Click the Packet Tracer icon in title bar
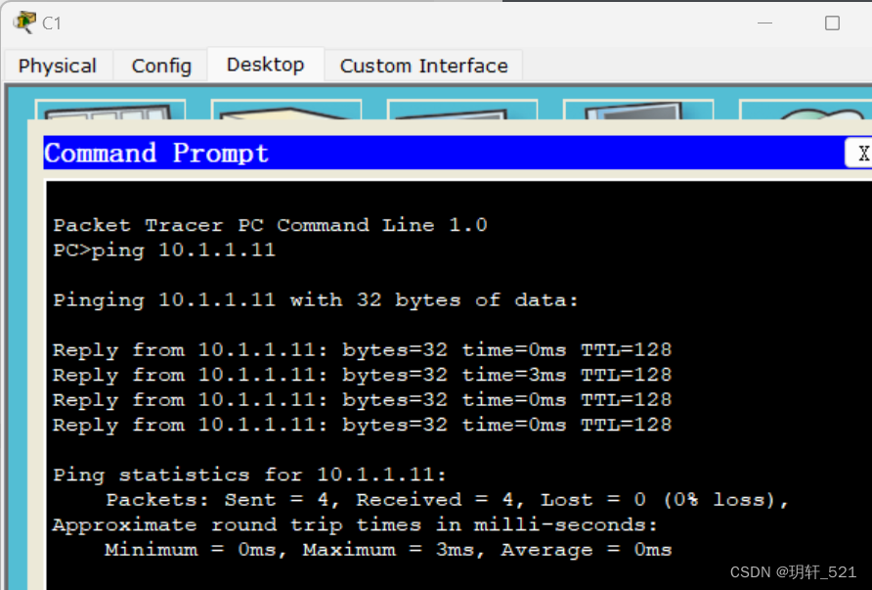The image size is (872, 590). 24,23
